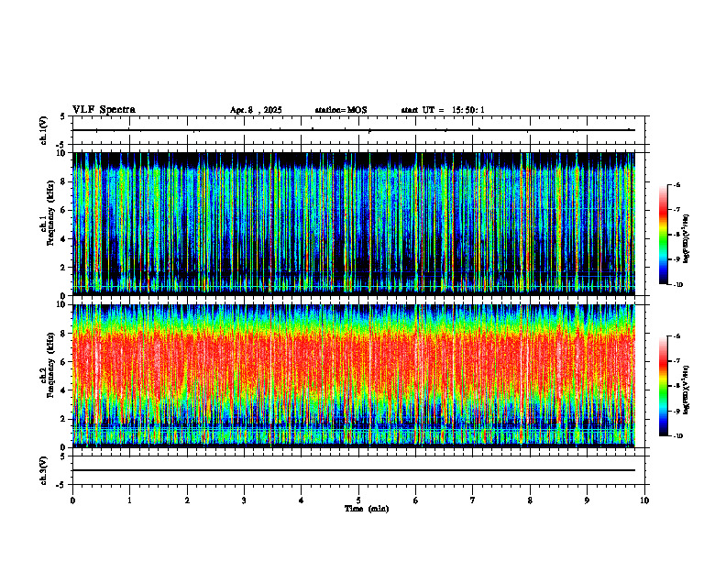
Task: Click the "-10" label on ch.2 colorbar
Action: click(x=677, y=436)
